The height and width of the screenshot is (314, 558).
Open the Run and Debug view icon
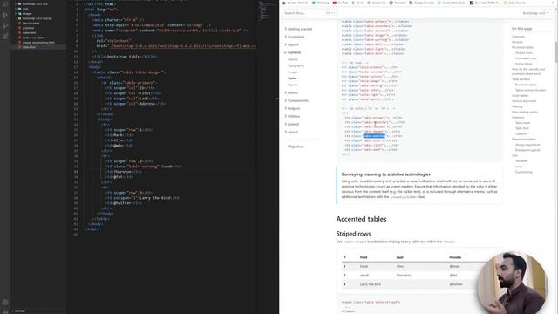[5, 25]
